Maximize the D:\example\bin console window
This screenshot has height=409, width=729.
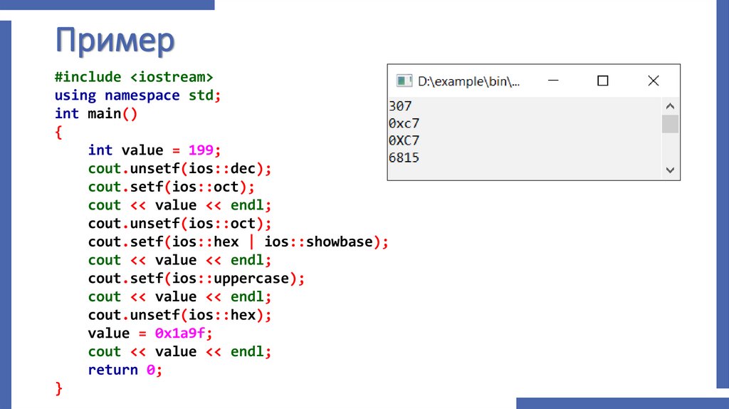[x=602, y=81]
